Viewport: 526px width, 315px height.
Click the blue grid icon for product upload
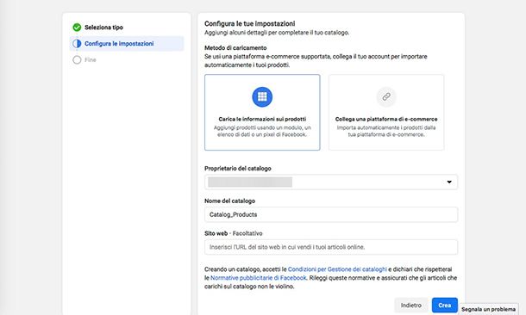[262, 96]
